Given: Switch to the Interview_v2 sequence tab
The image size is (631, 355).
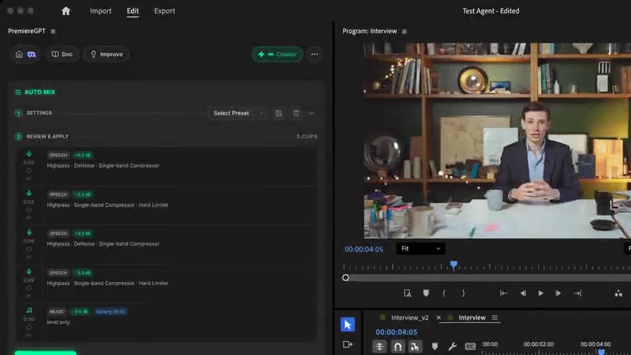Looking at the screenshot, I should pyautogui.click(x=409, y=318).
